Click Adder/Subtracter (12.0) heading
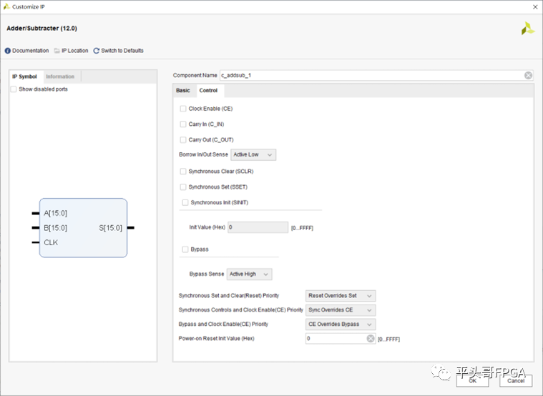The height and width of the screenshot is (396, 543). tap(42, 29)
